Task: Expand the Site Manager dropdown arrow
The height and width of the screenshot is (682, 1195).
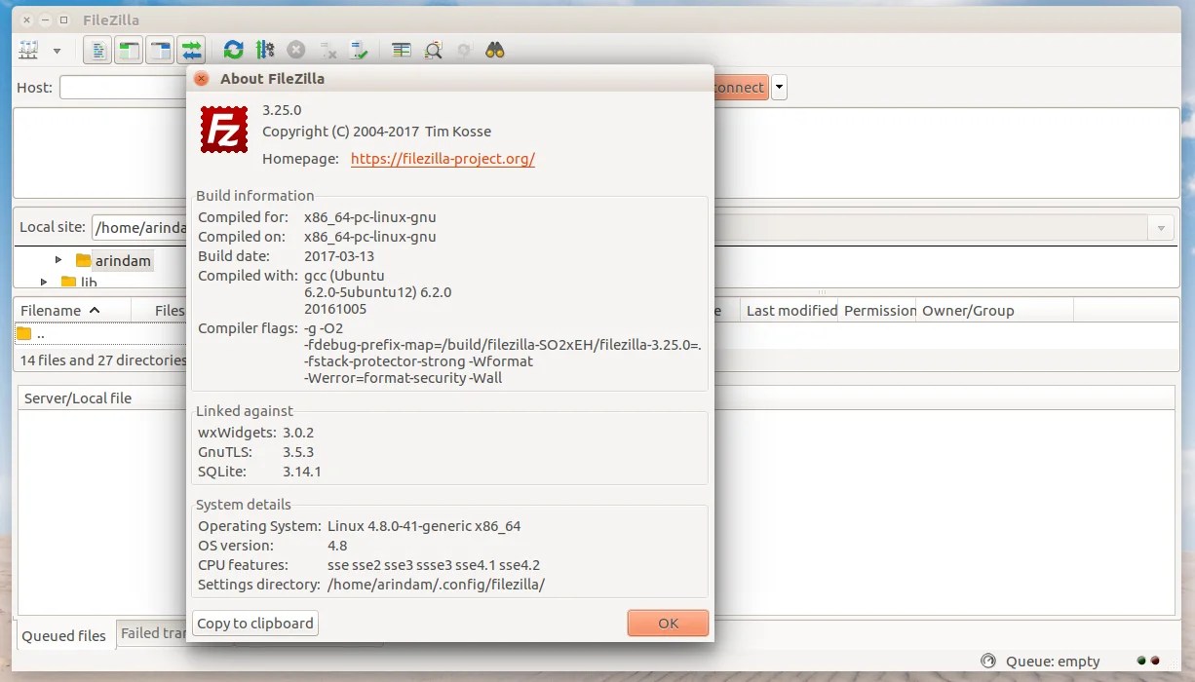Action: (x=57, y=51)
